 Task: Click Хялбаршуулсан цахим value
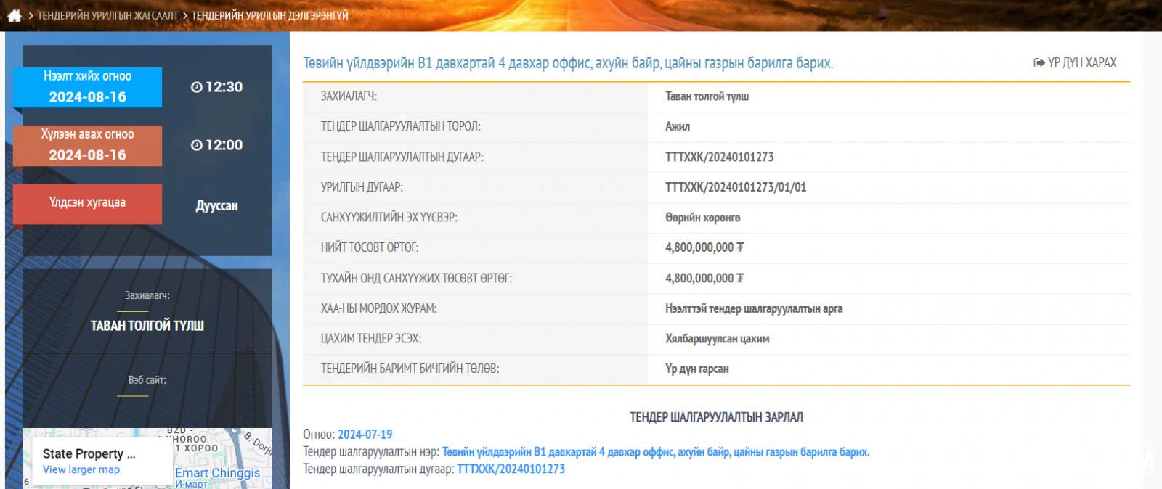(718, 339)
